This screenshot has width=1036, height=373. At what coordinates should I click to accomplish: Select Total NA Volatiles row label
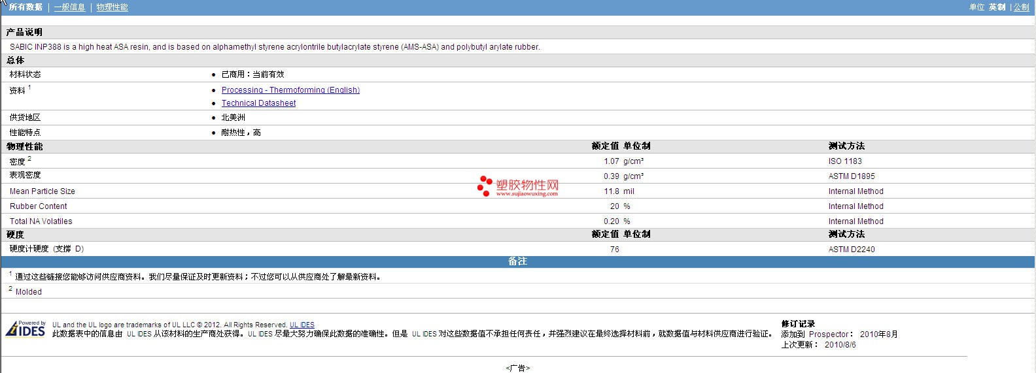pos(41,221)
